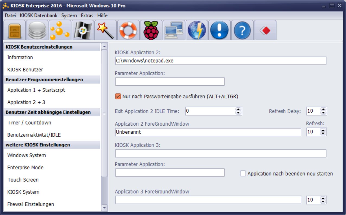Open the Hilfe menu
The image size is (346, 215).
[102, 15]
